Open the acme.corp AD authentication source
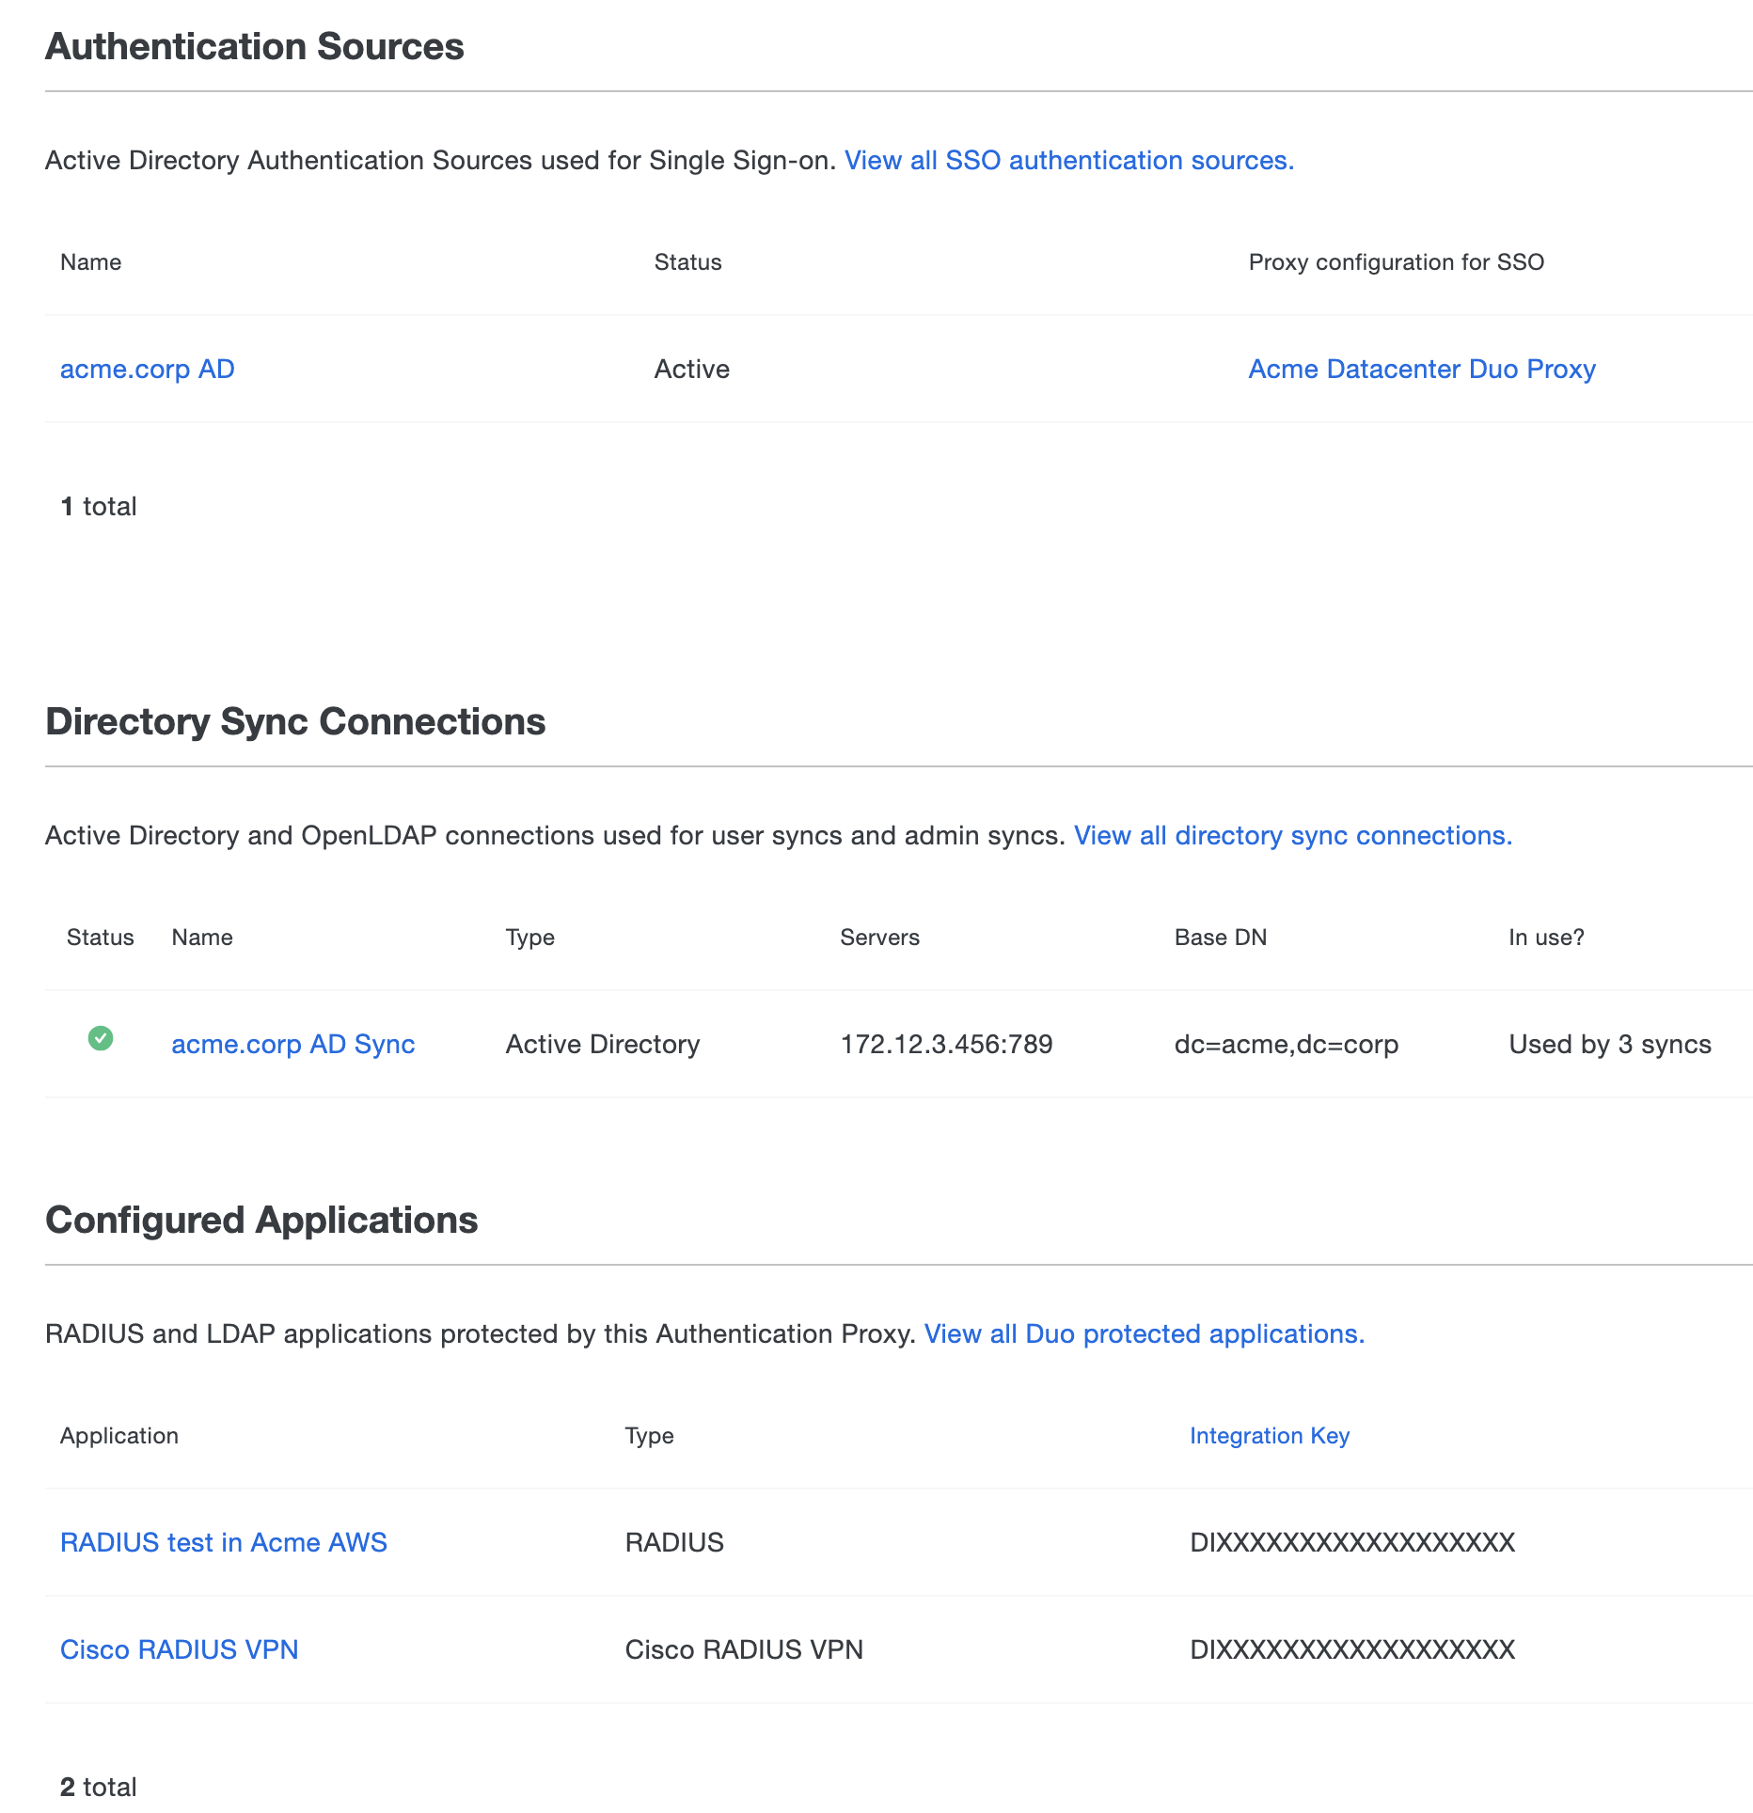The width and height of the screenshot is (1753, 1813). [147, 369]
